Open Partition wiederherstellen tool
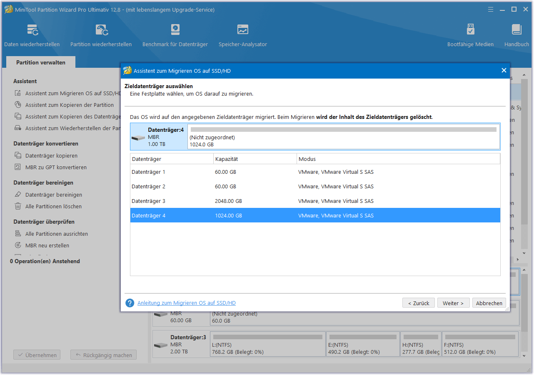Viewport: 534px width, 375px height. coord(101,36)
